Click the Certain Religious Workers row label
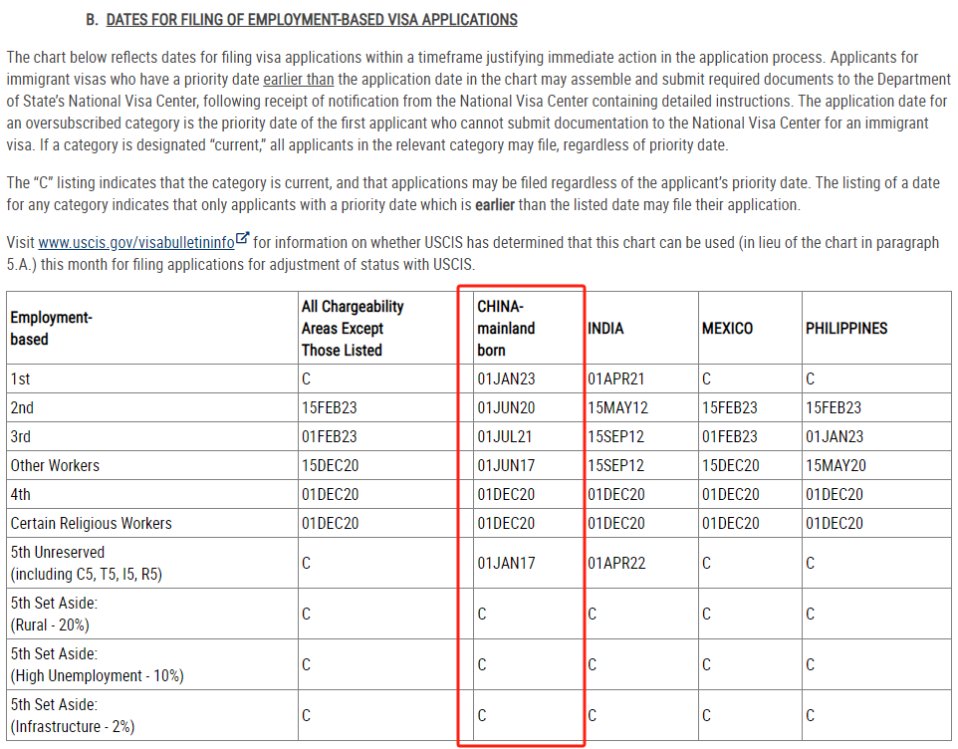This screenshot has height=749, width=958. [91, 524]
